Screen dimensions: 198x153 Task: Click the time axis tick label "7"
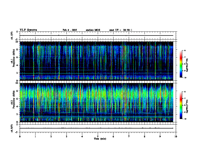(x=129, y=136)
